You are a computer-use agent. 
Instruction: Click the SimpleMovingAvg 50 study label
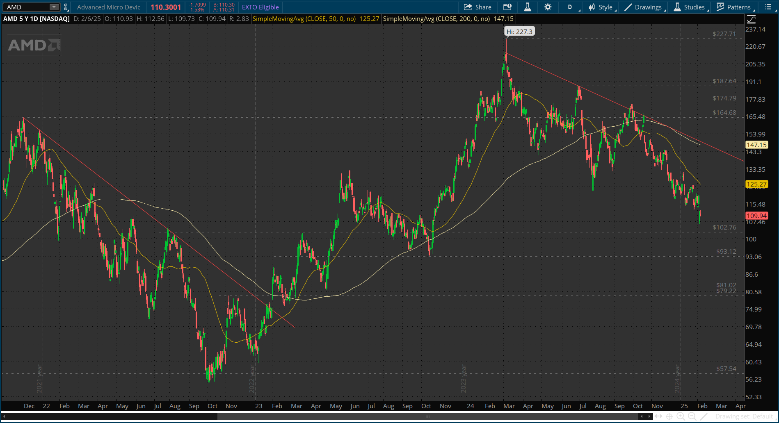point(304,18)
